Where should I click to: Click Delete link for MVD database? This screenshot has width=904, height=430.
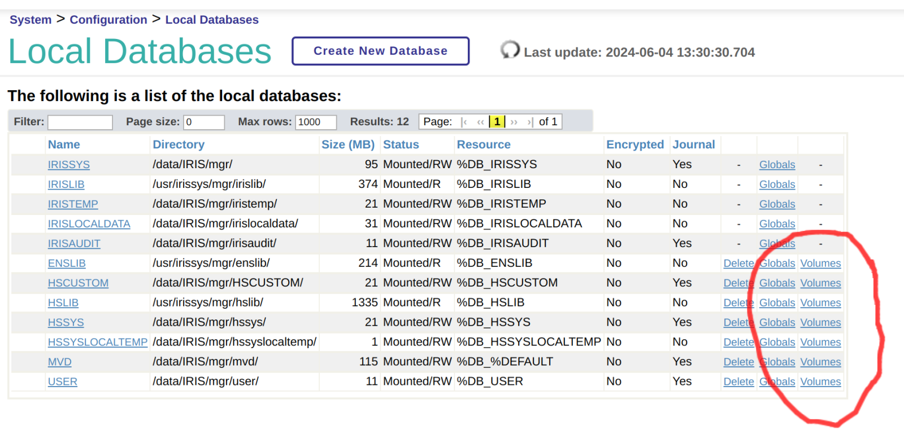coord(738,362)
